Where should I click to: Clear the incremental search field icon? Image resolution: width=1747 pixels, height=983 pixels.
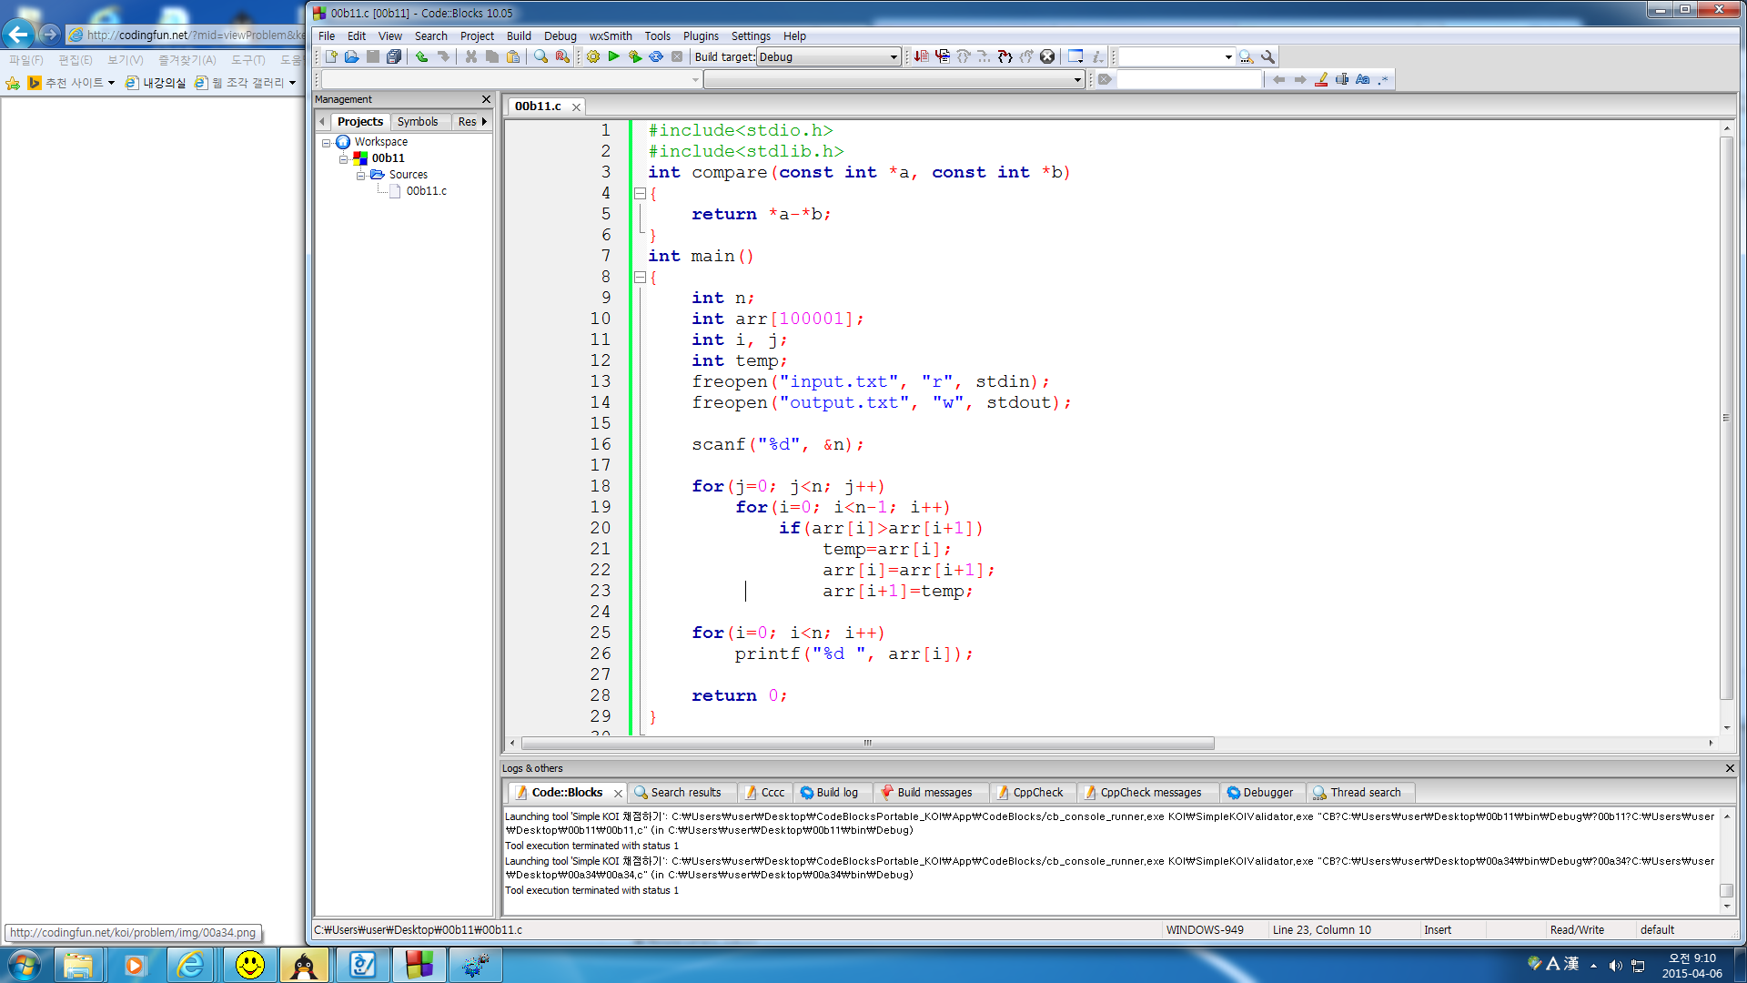click(x=1105, y=80)
